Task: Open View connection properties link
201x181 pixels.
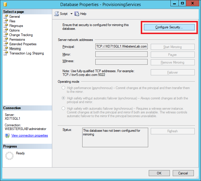Action: point(29,135)
